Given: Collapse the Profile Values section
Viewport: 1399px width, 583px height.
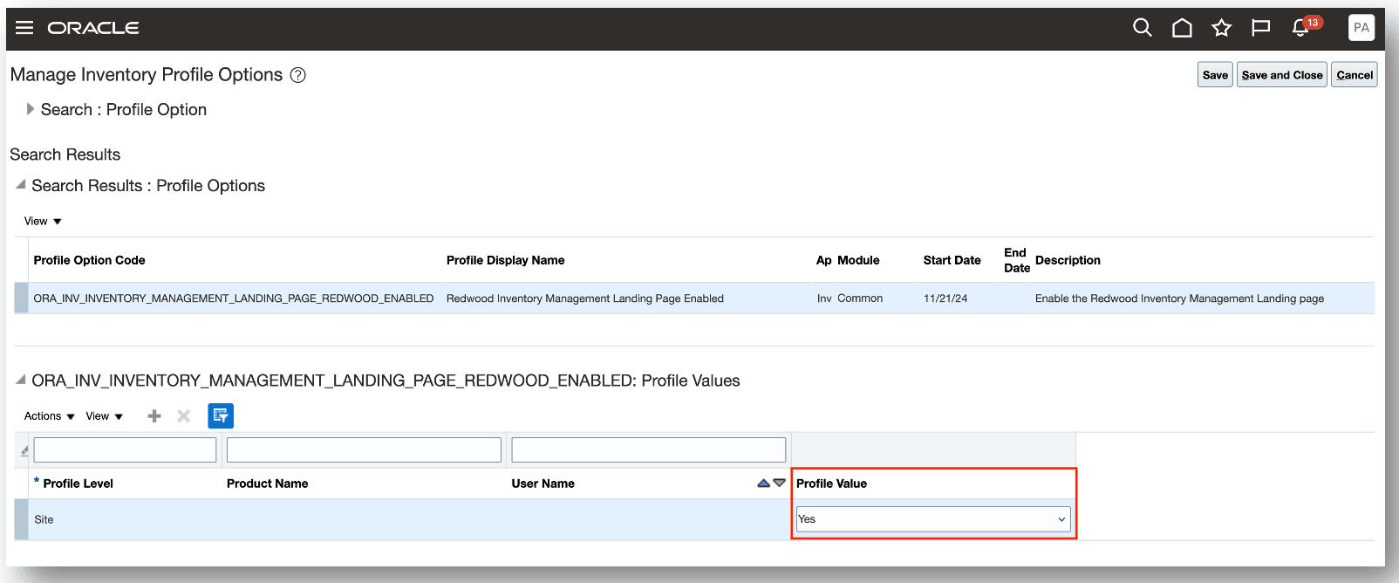Looking at the screenshot, I should point(21,379).
